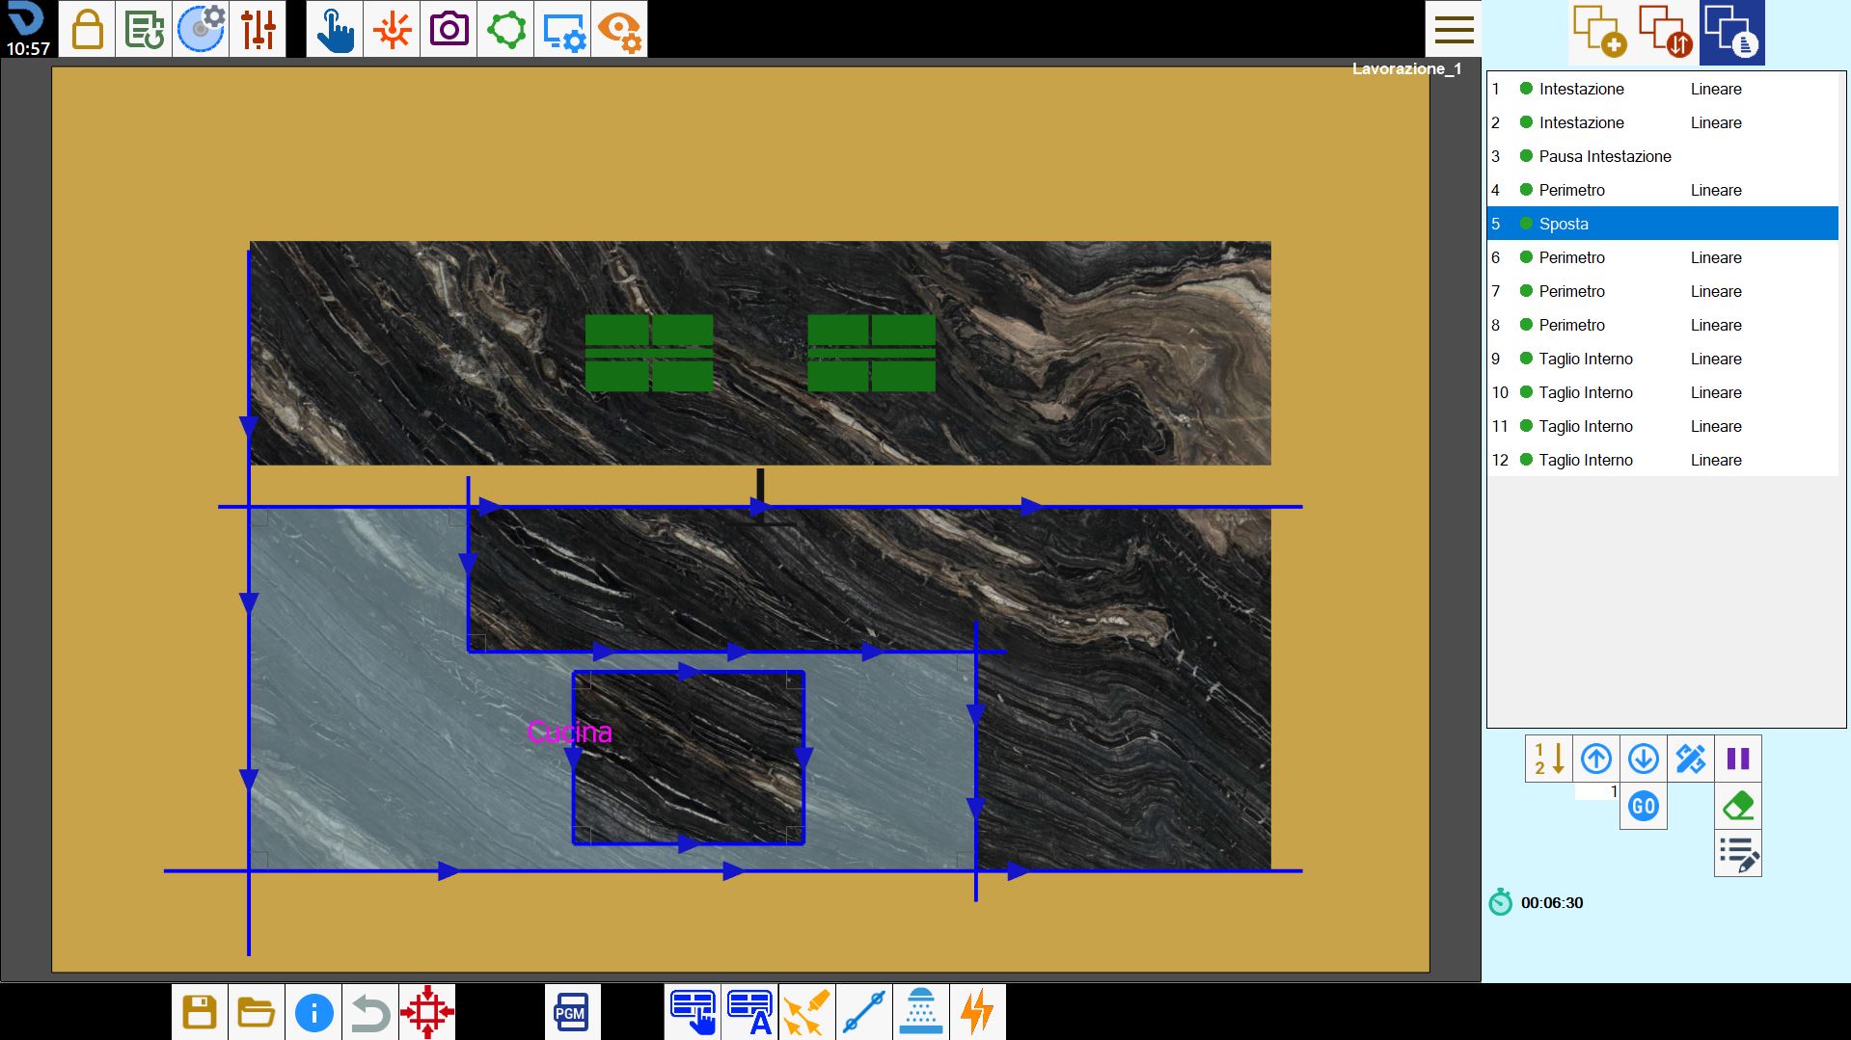This screenshot has height=1040, width=1851.
Task: Click the Cucina label on slab
Action: click(x=570, y=733)
